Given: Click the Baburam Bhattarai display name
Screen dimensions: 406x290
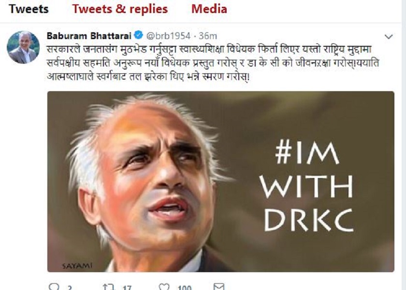Looking at the screenshot, I should click(89, 36).
